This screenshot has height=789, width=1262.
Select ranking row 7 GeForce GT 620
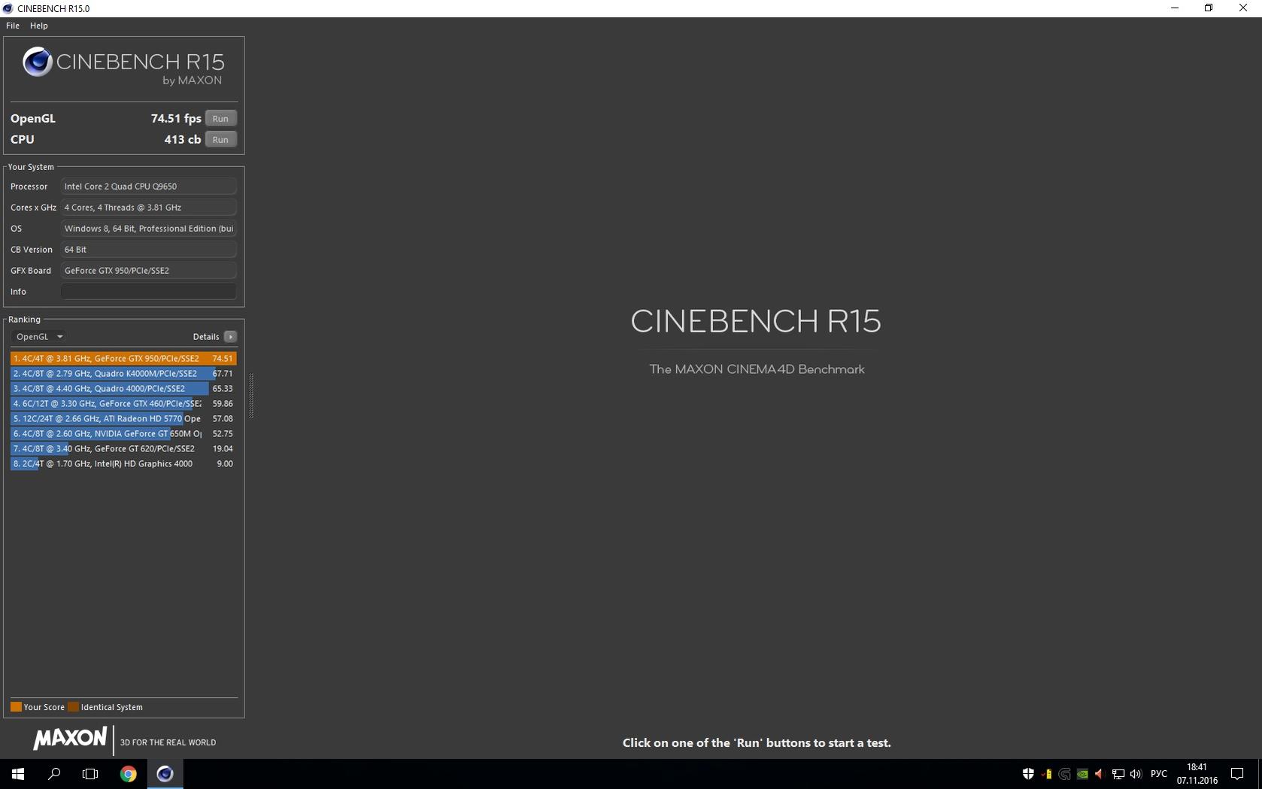[123, 448]
